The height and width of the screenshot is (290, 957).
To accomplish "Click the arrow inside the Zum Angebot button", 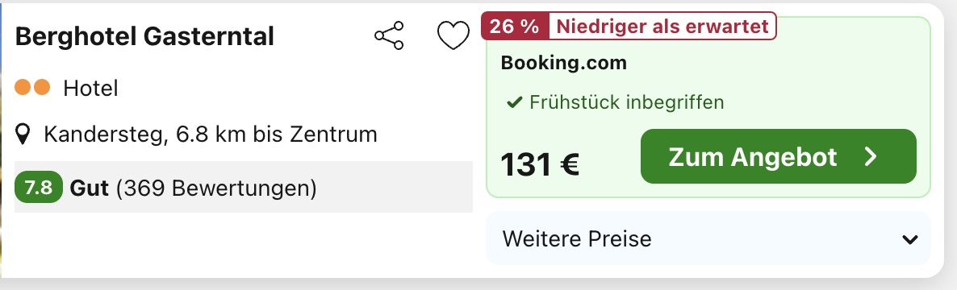I will point(871,156).
